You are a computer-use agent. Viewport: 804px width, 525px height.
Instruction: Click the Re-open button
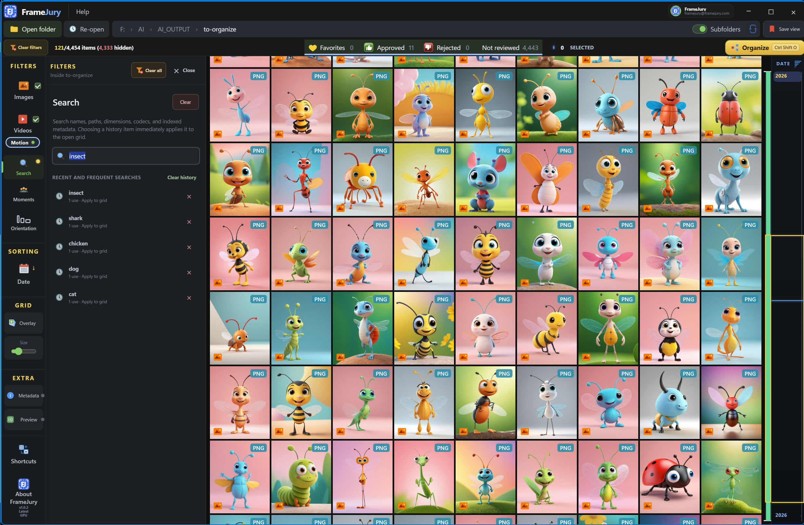[87, 29]
